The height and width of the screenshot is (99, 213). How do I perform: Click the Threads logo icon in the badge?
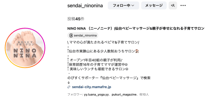(71, 35)
